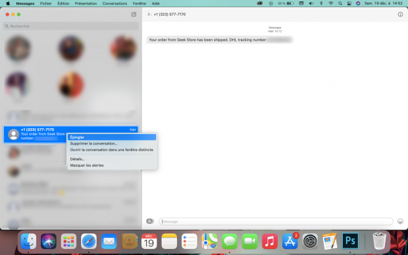Open the Messages menu in the menu bar
Screen dimensions: 408x255
25,3
